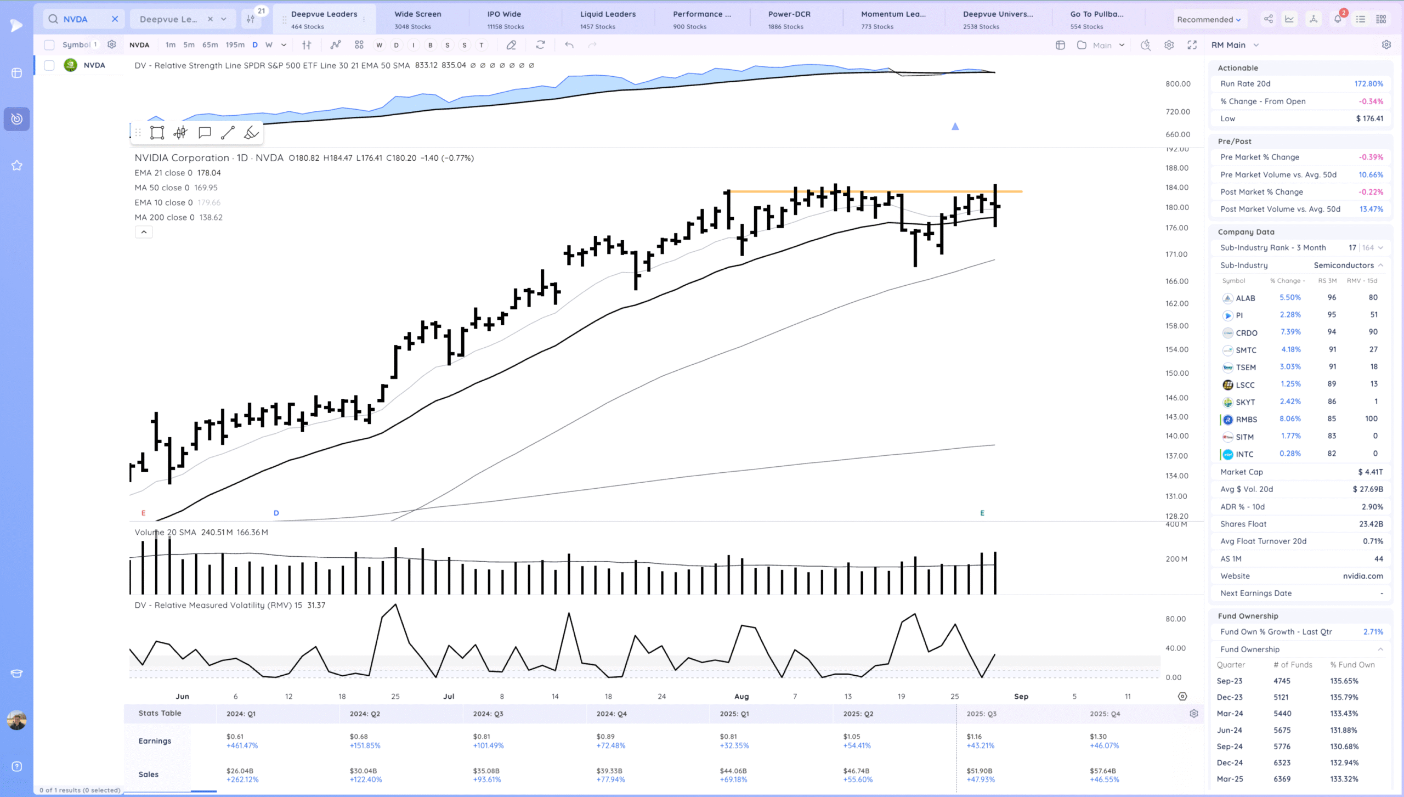Screen dimensions: 1404x797
Task: Click the undo arrow icon
Action: point(569,45)
